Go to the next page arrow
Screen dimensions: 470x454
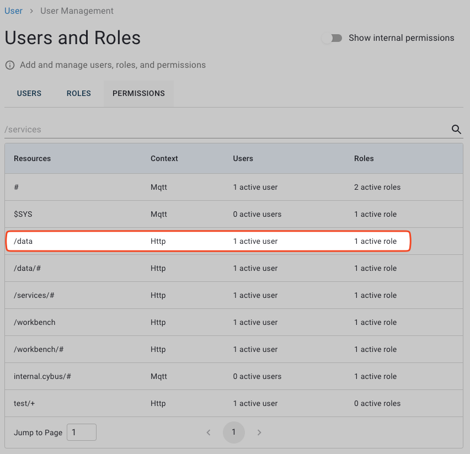(259, 432)
